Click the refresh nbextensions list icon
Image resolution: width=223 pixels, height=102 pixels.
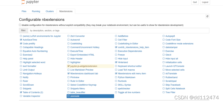pos(207,16)
